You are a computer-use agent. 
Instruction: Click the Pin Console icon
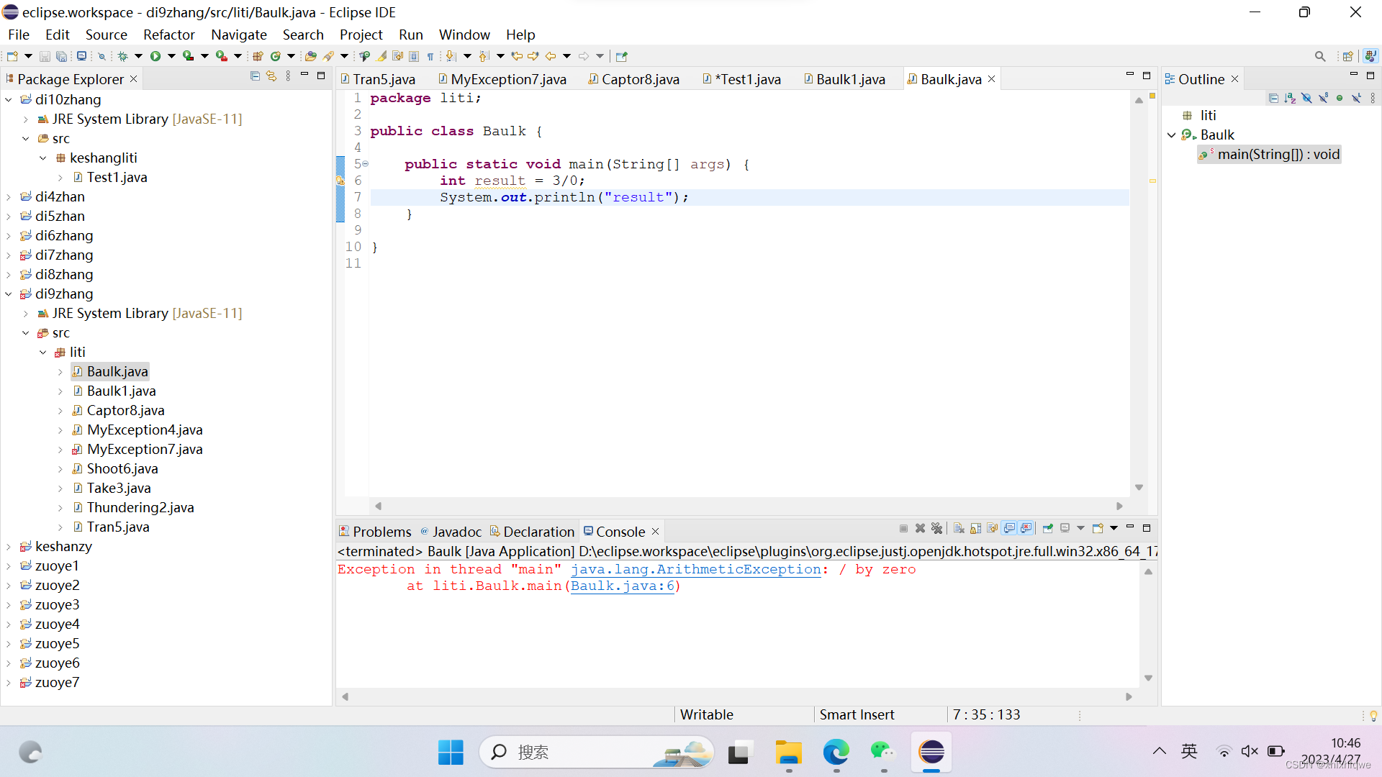(x=1047, y=529)
